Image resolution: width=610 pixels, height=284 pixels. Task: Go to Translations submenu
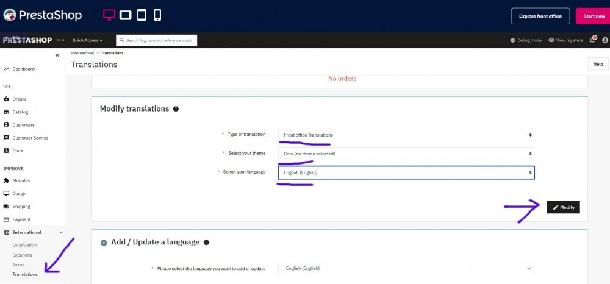[x=25, y=274]
